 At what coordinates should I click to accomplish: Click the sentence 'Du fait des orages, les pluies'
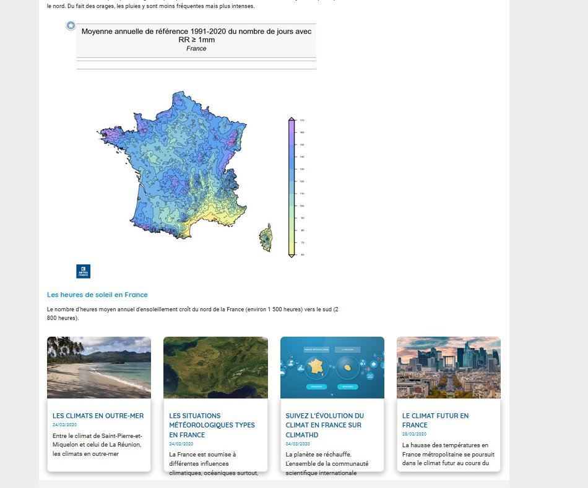pyautogui.click(x=161, y=6)
